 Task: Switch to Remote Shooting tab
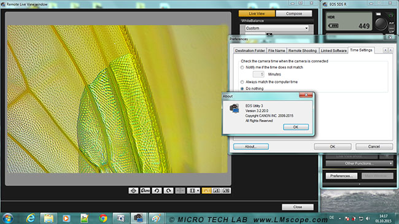coord(303,51)
